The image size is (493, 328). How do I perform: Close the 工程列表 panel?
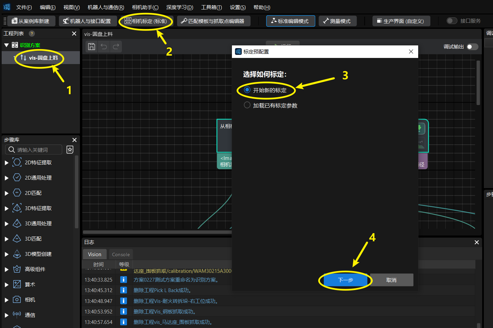(x=74, y=34)
